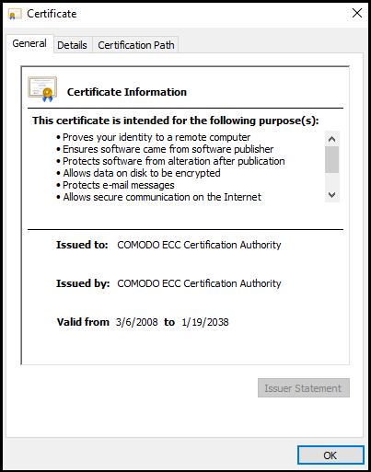The height and width of the screenshot is (472, 371).
Task: Switch to the Details tab
Action: [x=72, y=45]
